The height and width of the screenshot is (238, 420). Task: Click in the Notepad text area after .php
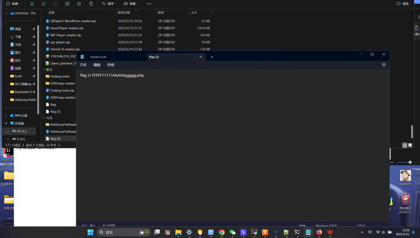(145, 75)
